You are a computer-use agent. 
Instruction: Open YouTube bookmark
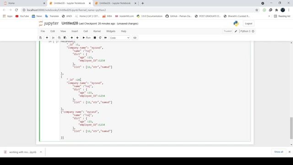pyautogui.click(x=22, y=16)
